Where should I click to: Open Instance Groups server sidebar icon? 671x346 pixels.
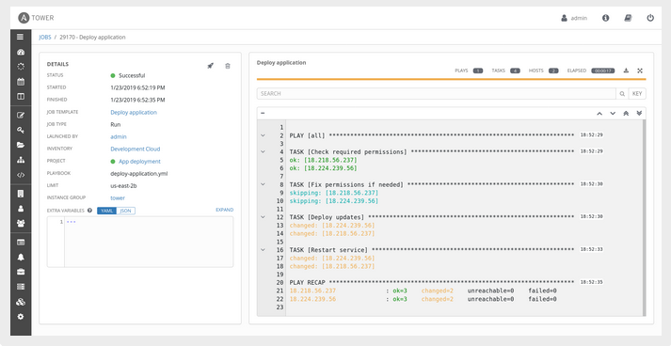click(21, 287)
